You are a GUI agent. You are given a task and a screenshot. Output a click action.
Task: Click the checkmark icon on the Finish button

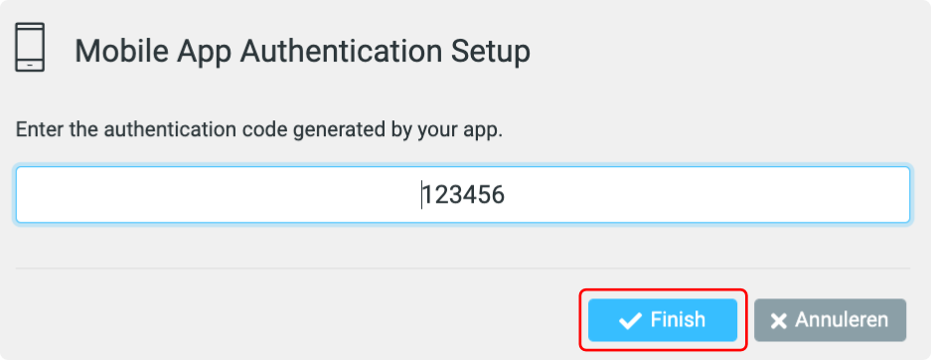coord(630,321)
